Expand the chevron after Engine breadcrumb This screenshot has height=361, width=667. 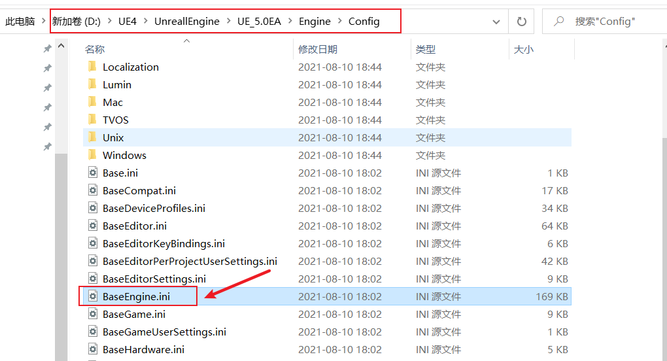tap(339, 21)
